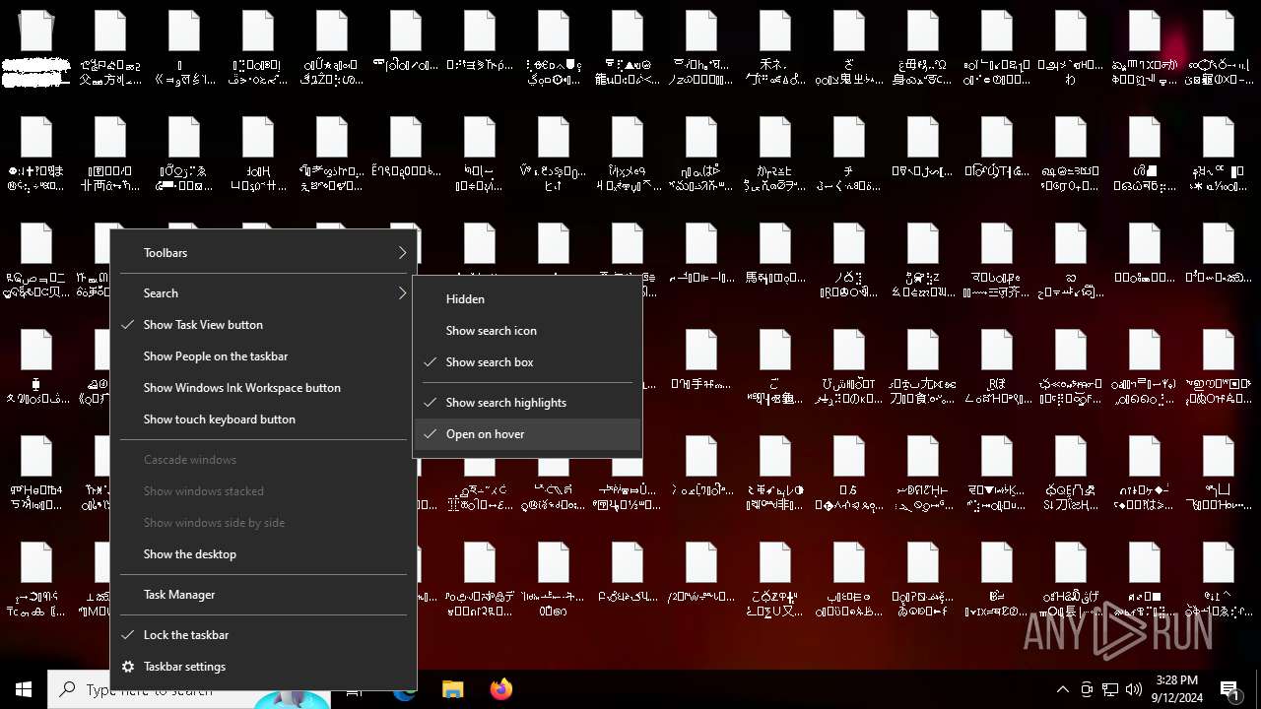The height and width of the screenshot is (709, 1261).
Task: Open the volume control tray icon
Action: pyautogui.click(x=1134, y=689)
